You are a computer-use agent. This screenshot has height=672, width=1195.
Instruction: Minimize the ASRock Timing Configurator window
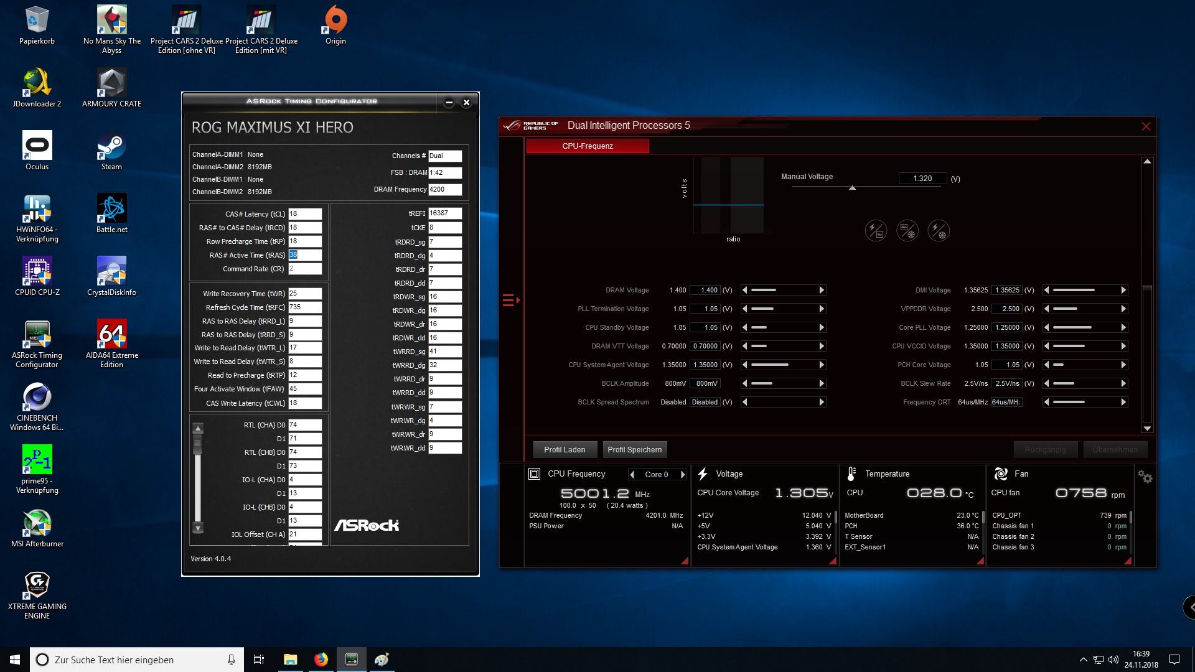(449, 103)
